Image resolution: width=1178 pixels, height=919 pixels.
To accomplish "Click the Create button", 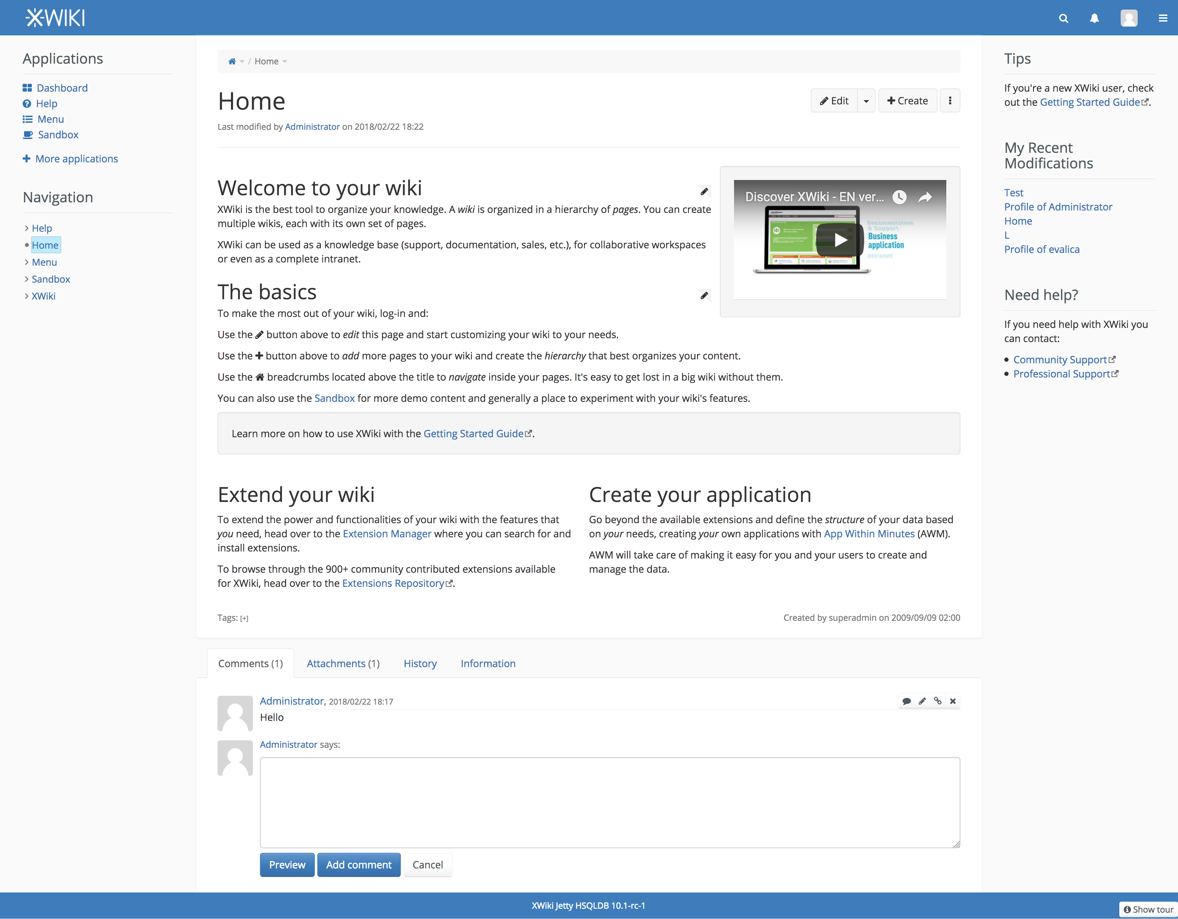I will (x=907, y=101).
